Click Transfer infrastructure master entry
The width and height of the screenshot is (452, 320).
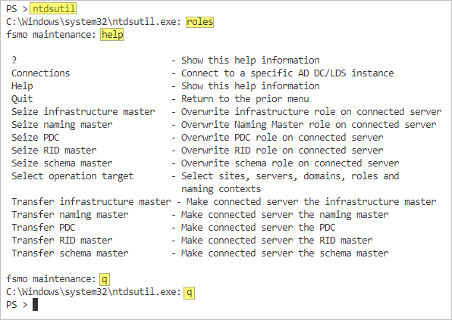(91, 201)
